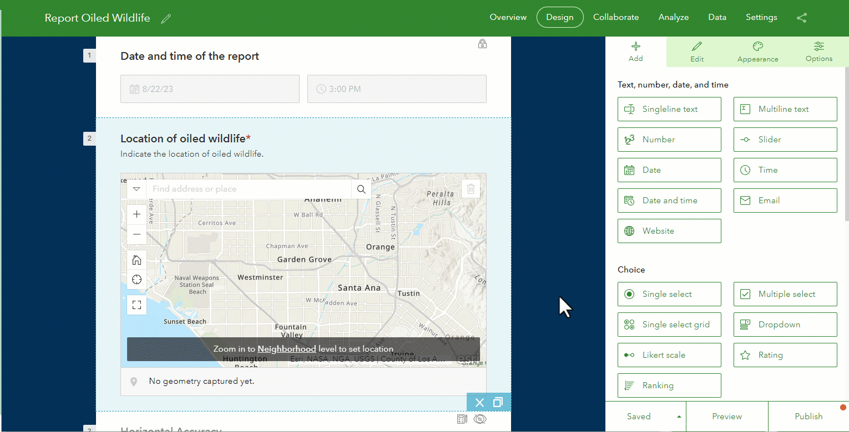Zoom in with the map plus button
The width and height of the screenshot is (849, 432).
pyautogui.click(x=137, y=214)
